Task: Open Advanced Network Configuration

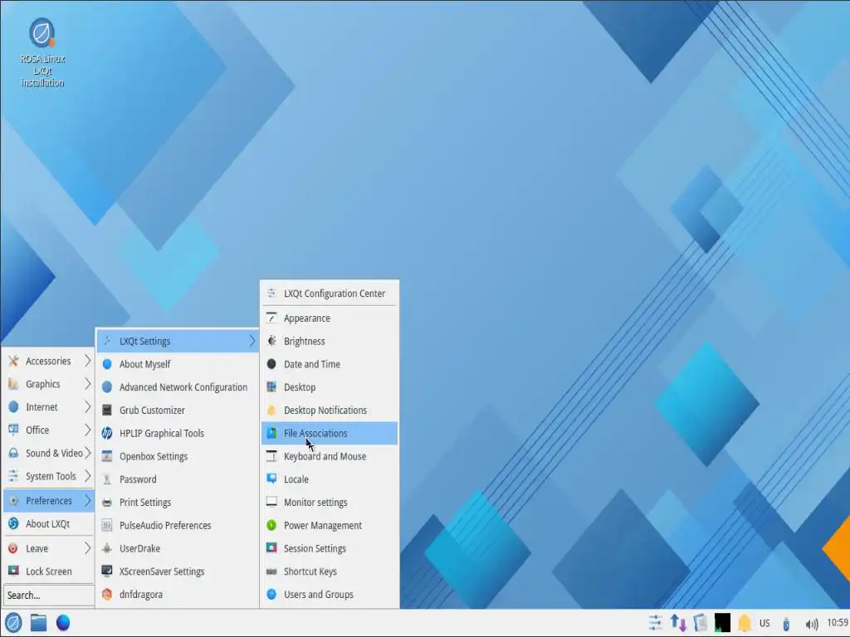Action: (x=178, y=387)
